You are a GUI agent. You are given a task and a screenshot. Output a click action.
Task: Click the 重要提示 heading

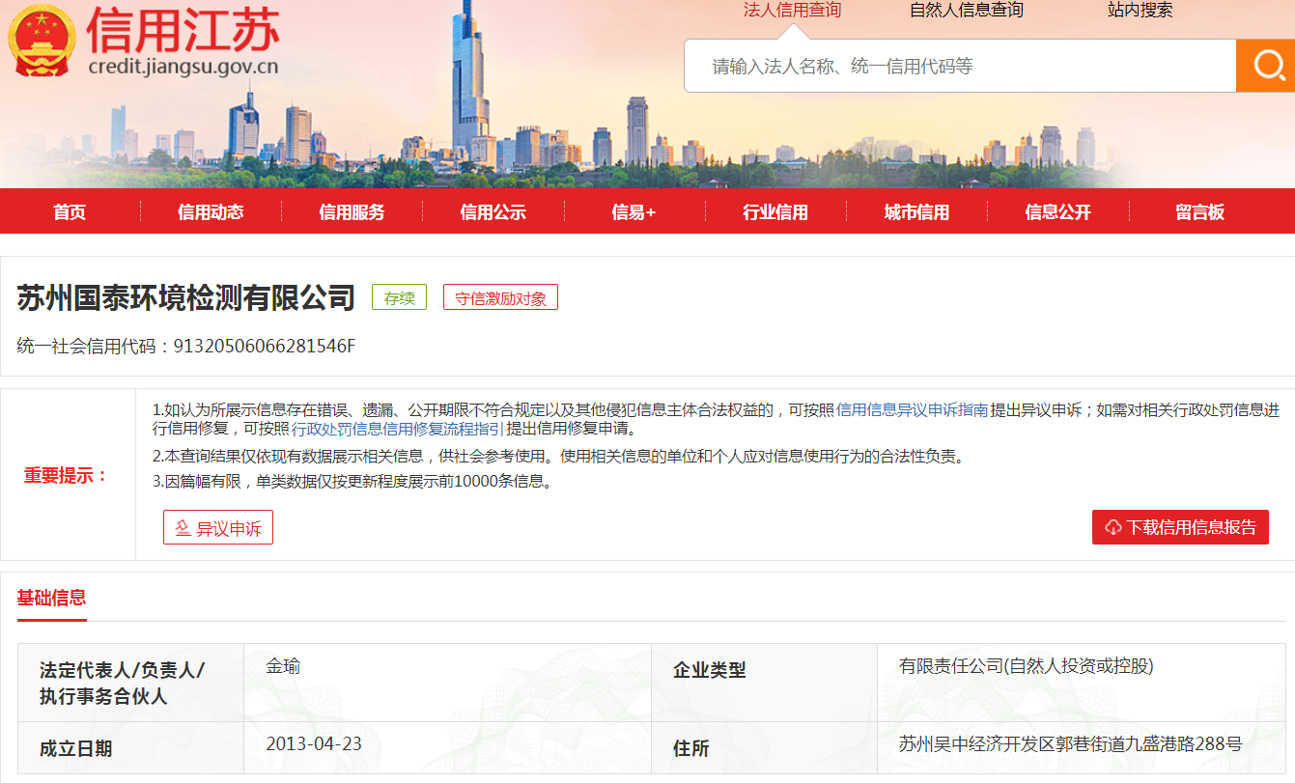click(67, 476)
